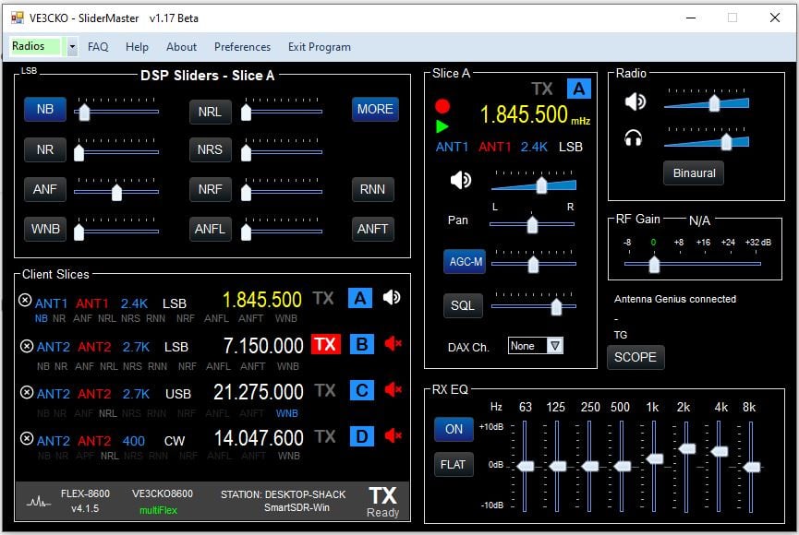Image resolution: width=799 pixels, height=535 pixels.
Task: Toggle the WNB button
Action: pos(45,229)
